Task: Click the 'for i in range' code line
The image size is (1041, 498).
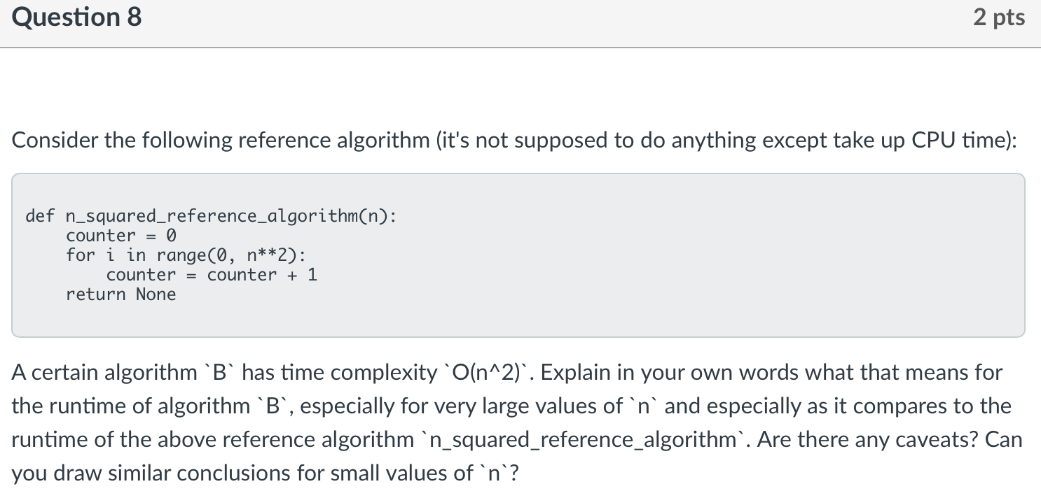Action: (x=186, y=255)
